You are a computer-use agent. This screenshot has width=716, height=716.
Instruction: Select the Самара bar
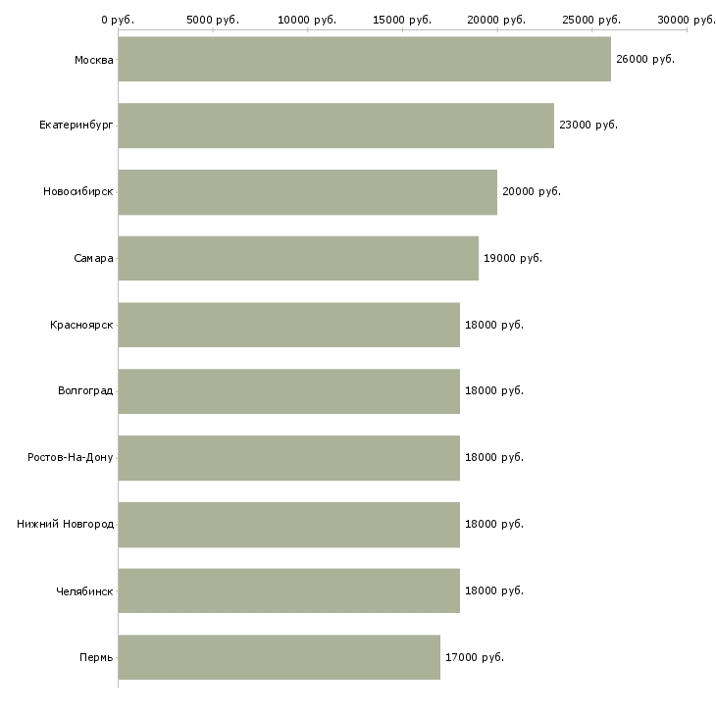pos(298,259)
